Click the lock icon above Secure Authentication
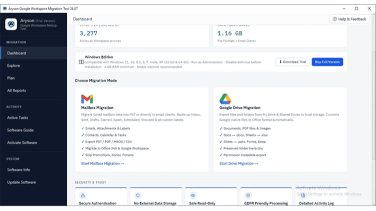The width and height of the screenshot is (376, 211). click(83, 195)
